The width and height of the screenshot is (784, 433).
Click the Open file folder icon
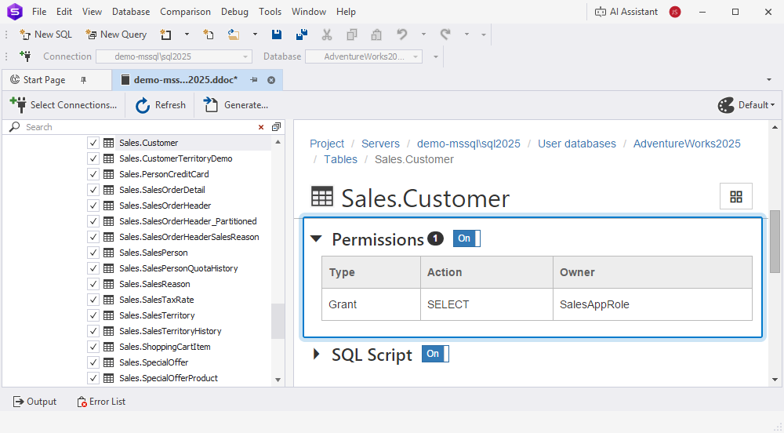click(x=234, y=35)
